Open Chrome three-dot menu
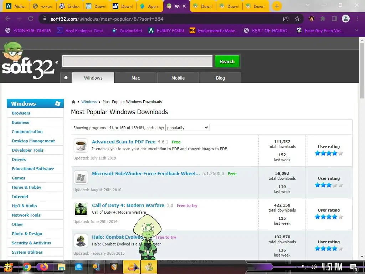365x274 pixels. pos(357,19)
